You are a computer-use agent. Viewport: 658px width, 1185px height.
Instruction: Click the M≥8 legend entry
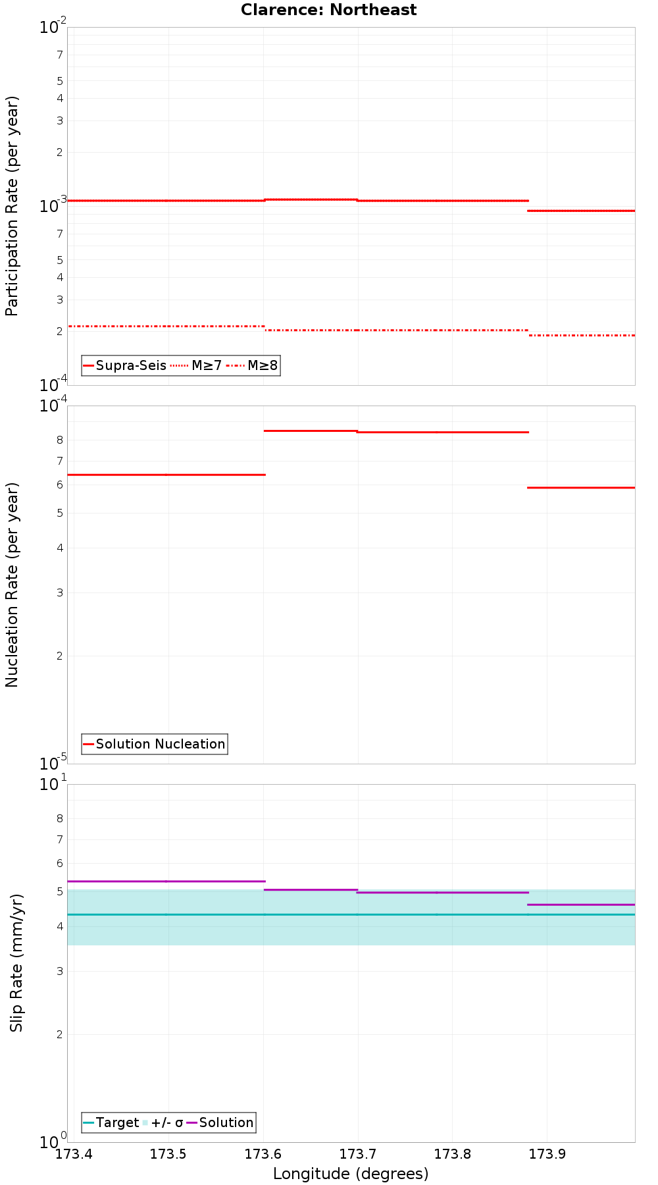[252, 365]
